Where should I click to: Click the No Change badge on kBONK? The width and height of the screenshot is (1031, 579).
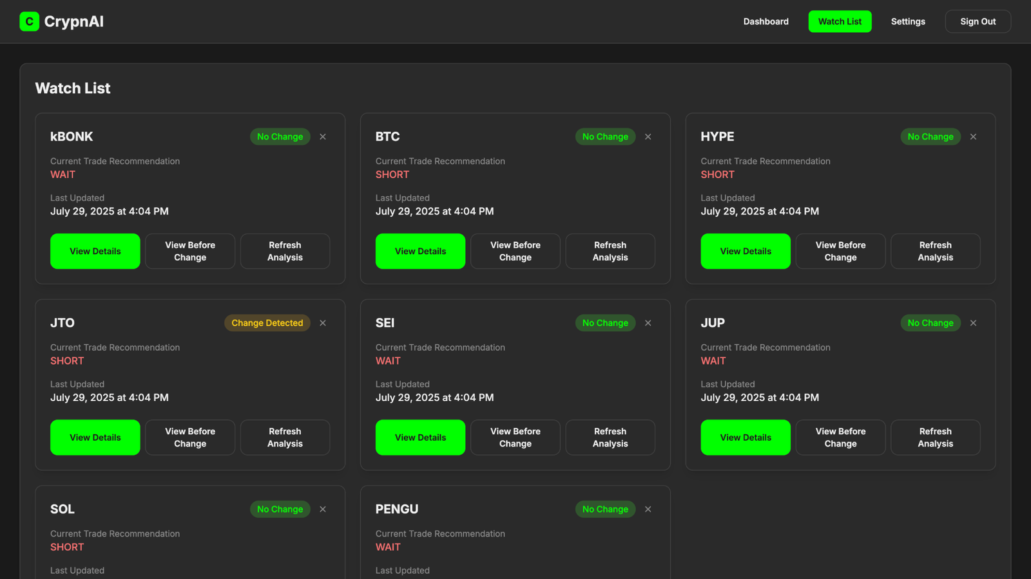[280, 136]
